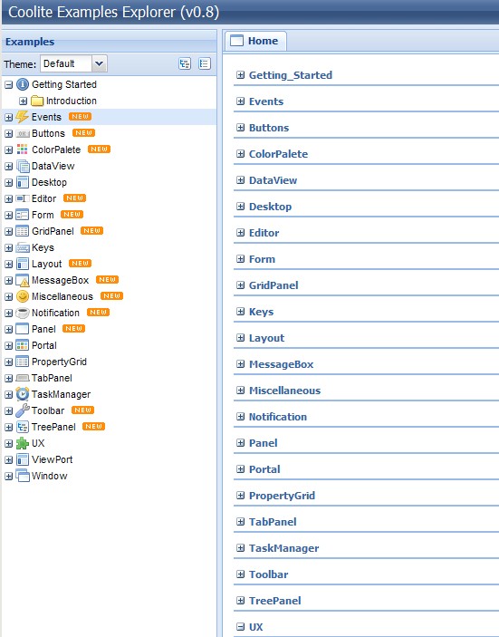Open the MessageBox heading in Home panel
499x637 pixels.
coord(281,364)
